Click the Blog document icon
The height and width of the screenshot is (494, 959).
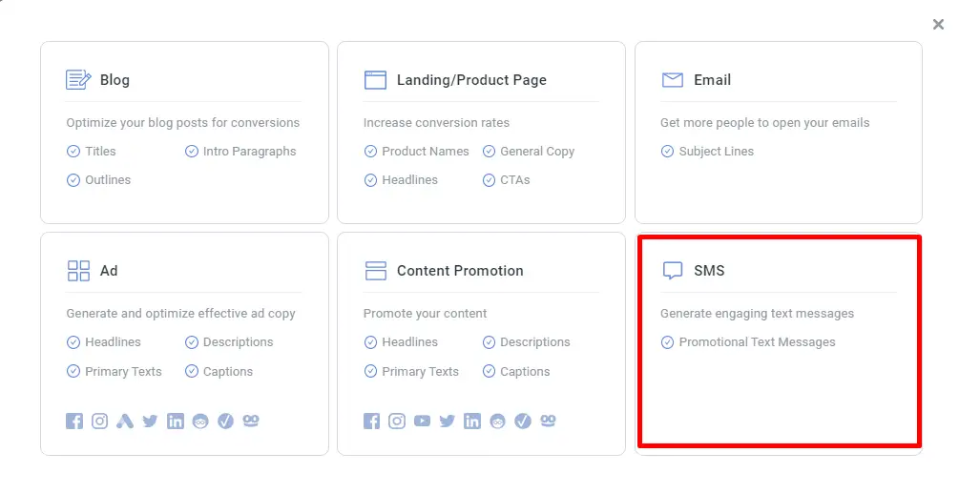tap(78, 79)
